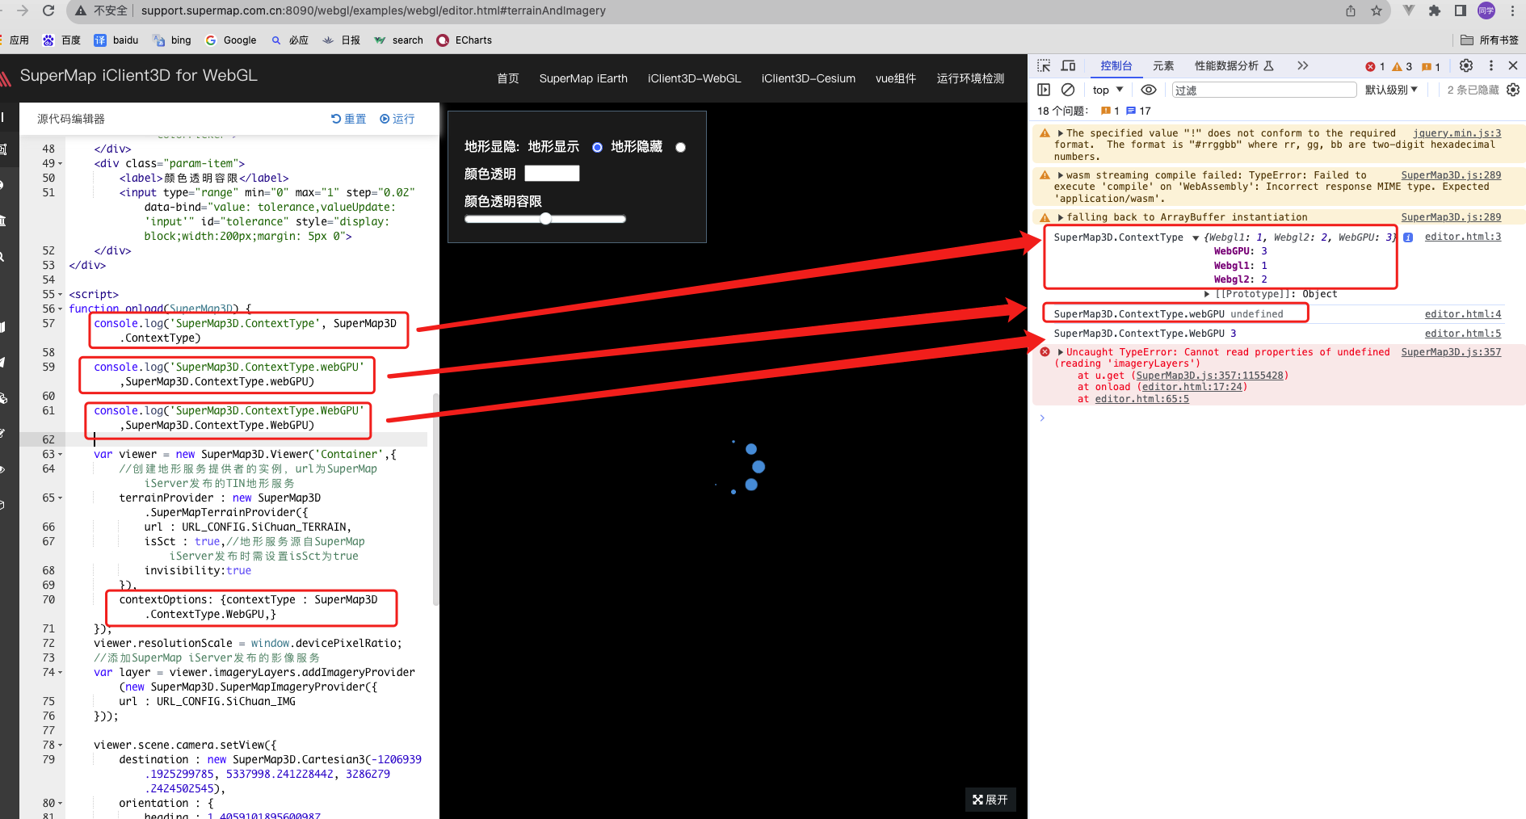Reload the page with the browser refresh icon

click(48, 10)
